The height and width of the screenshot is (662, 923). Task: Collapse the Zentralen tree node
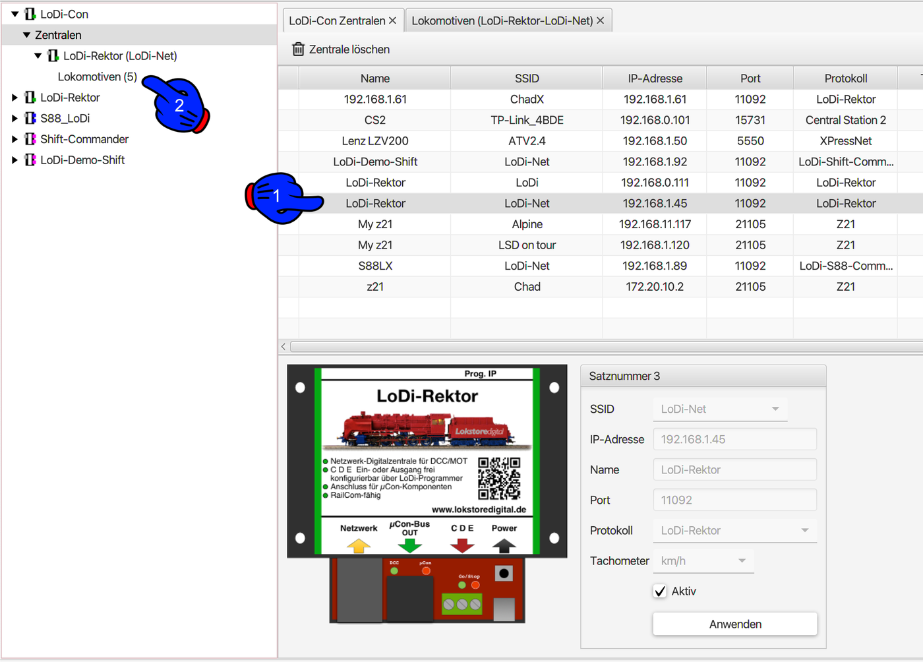point(26,35)
